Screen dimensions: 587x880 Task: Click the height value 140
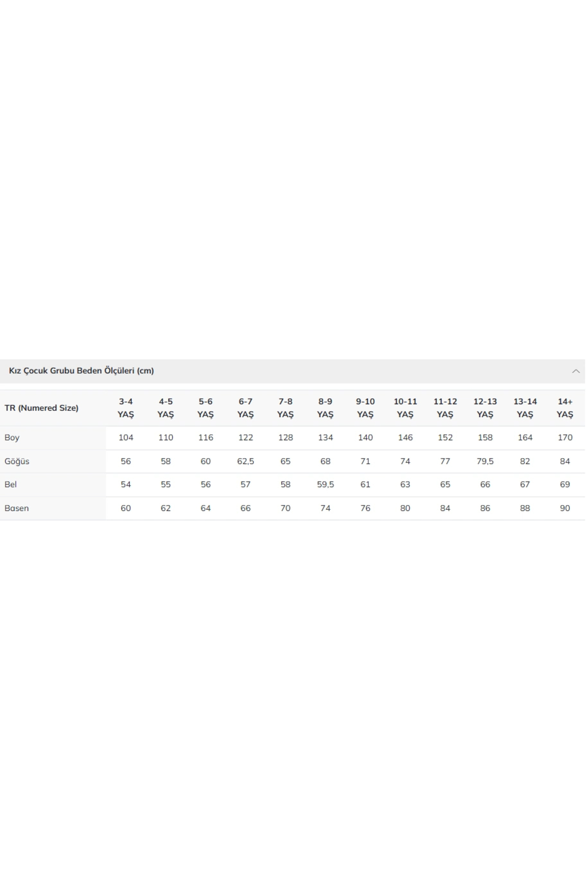point(365,438)
